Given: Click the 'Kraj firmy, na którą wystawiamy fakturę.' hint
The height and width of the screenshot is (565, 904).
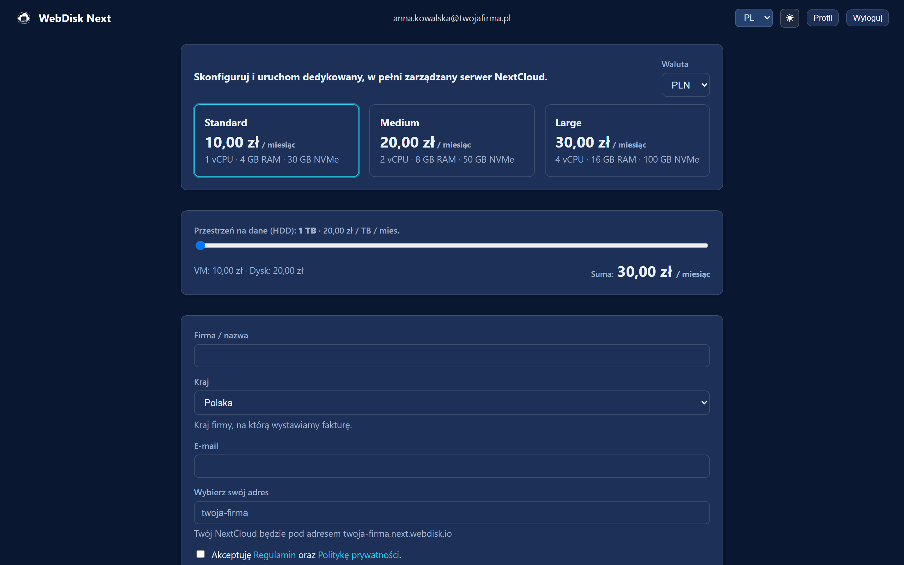Looking at the screenshot, I should click(273, 425).
